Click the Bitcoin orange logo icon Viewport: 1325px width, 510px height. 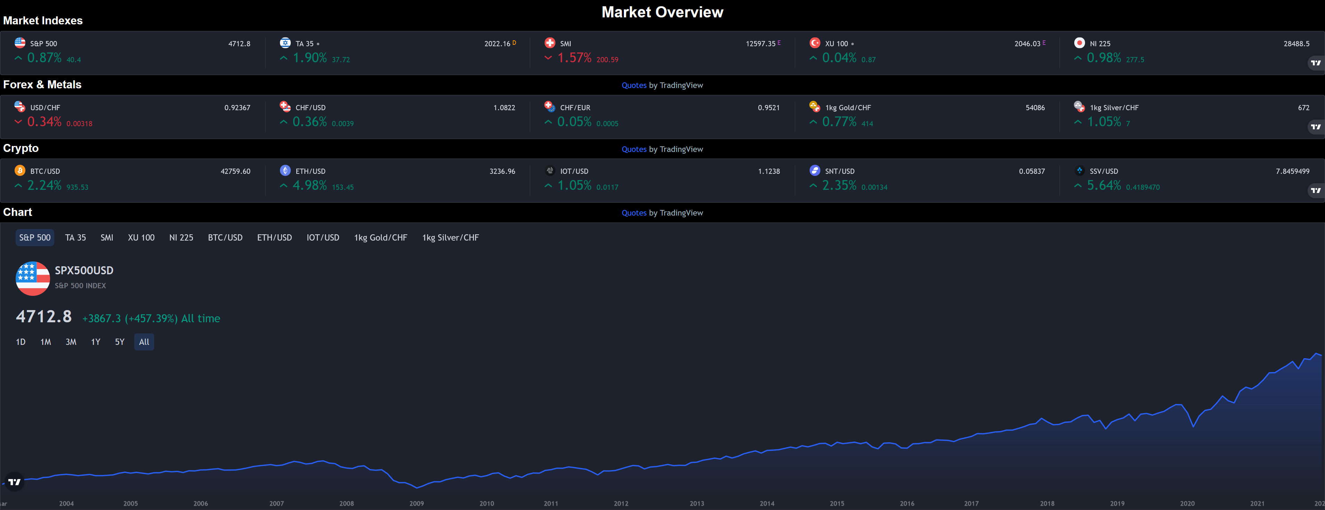tap(20, 170)
